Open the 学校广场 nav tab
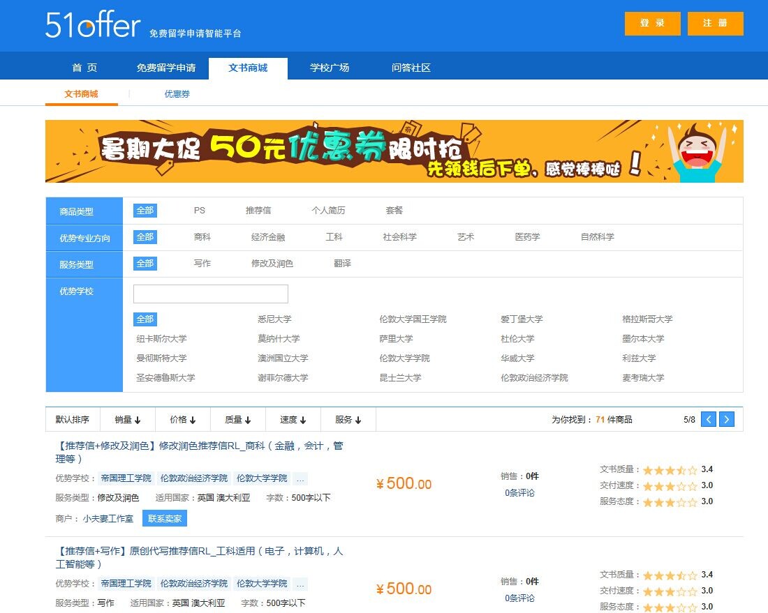The height and width of the screenshot is (613, 768). 330,68
